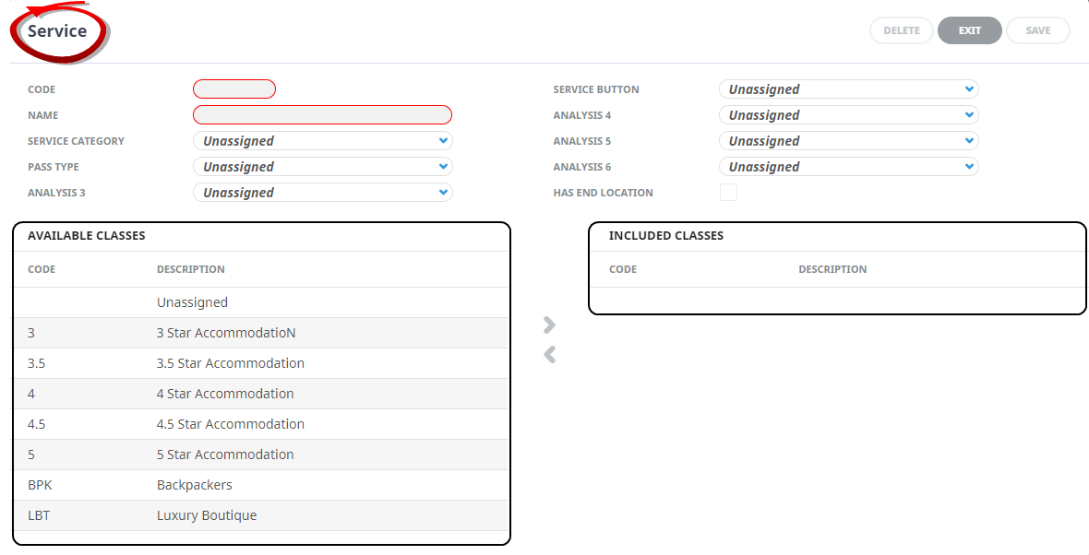Toggle the Has End Location checkbox
The image size is (1089, 555).
point(728,193)
